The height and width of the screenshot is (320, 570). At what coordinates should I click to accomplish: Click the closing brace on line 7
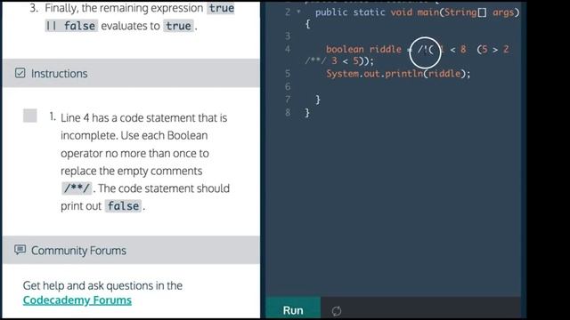click(318, 100)
